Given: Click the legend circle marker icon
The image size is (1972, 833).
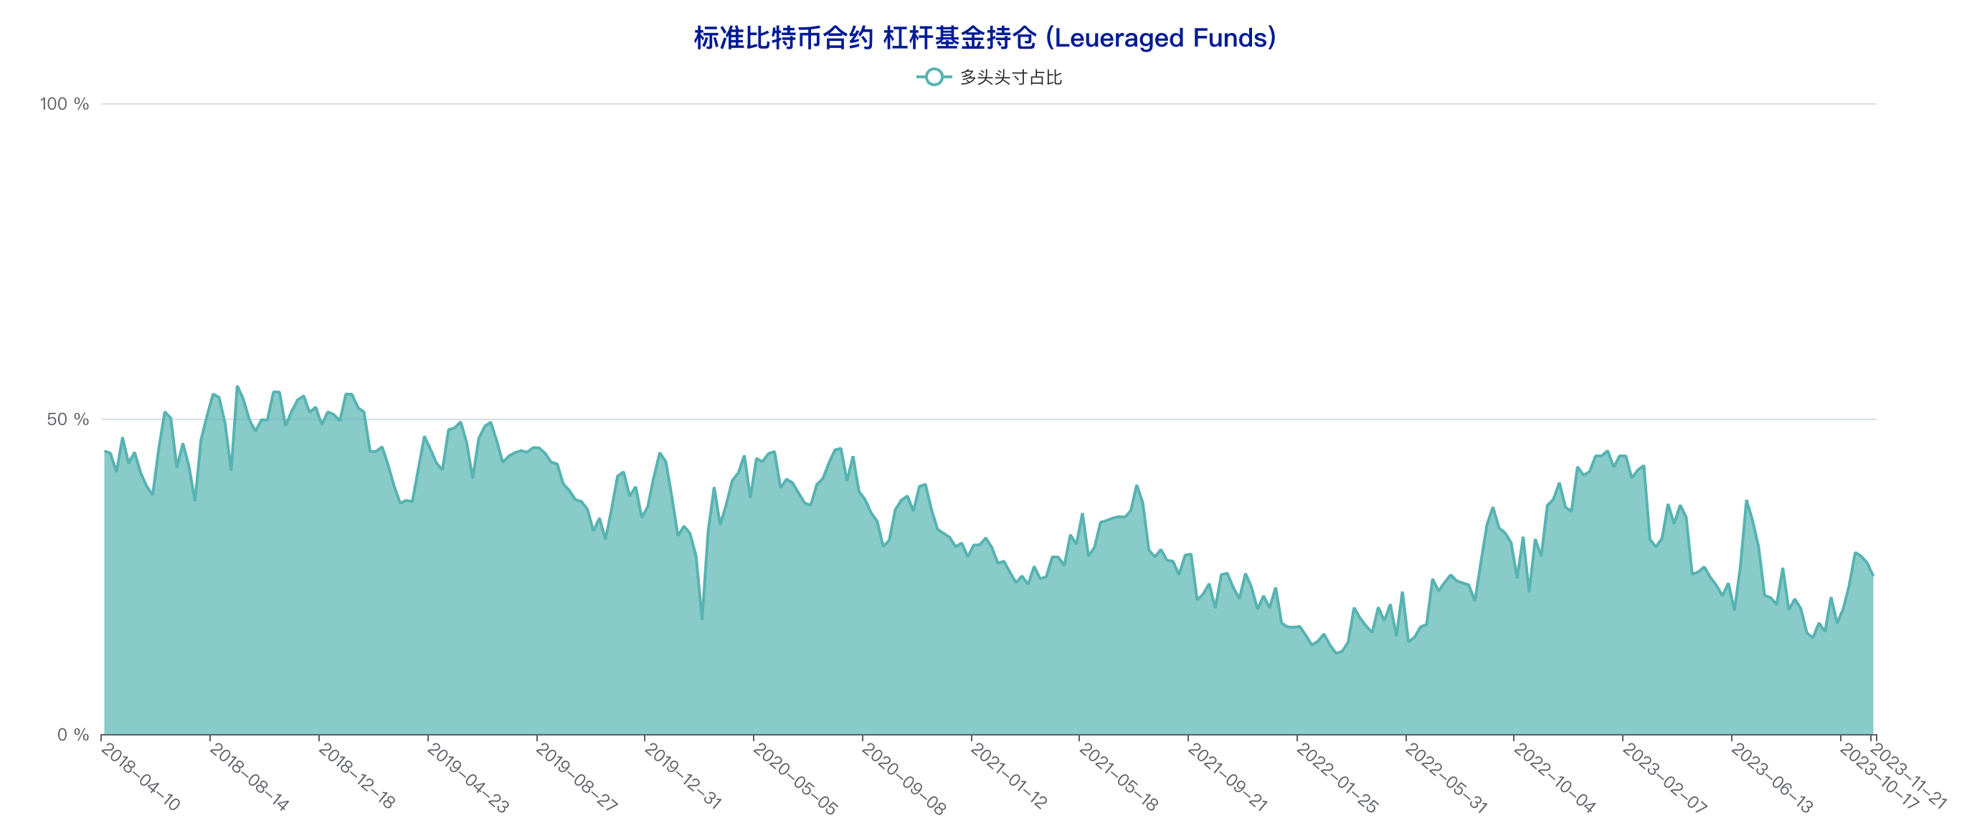Looking at the screenshot, I should pyautogui.click(x=933, y=77).
